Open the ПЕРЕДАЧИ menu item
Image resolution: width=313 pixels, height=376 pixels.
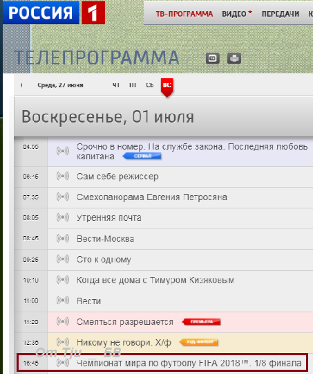[x=281, y=14]
